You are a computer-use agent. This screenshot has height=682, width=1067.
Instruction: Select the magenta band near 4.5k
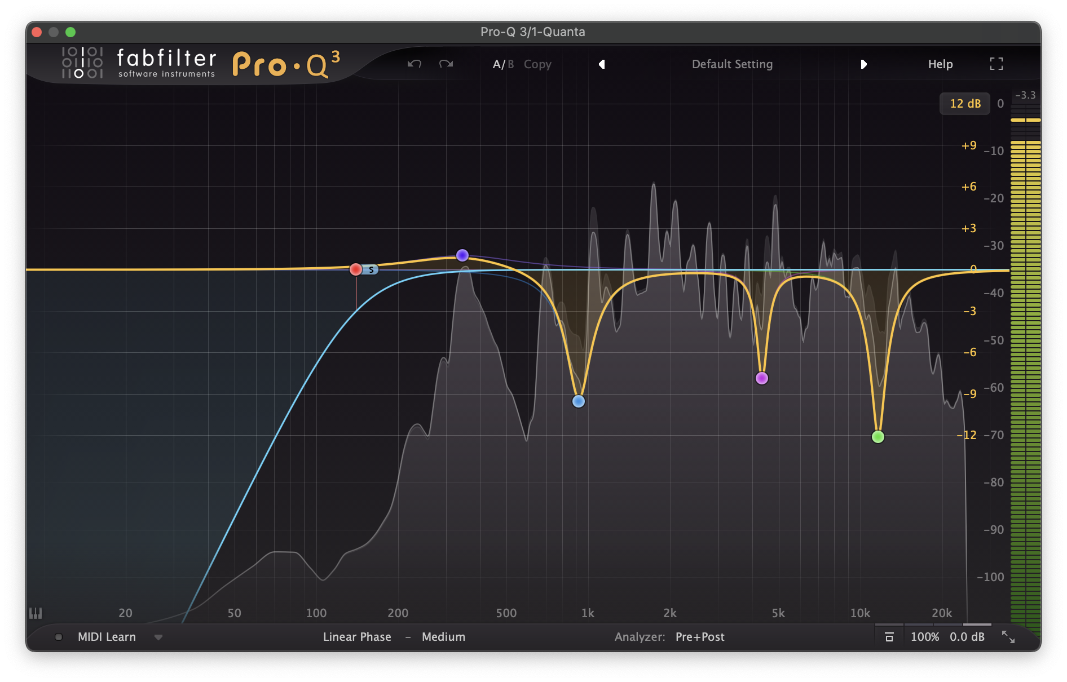pos(762,378)
